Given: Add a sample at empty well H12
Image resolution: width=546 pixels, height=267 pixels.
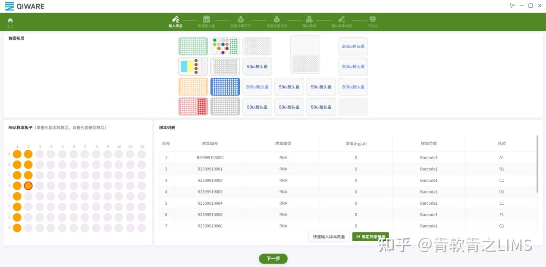Looking at the screenshot, I should [141, 228].
